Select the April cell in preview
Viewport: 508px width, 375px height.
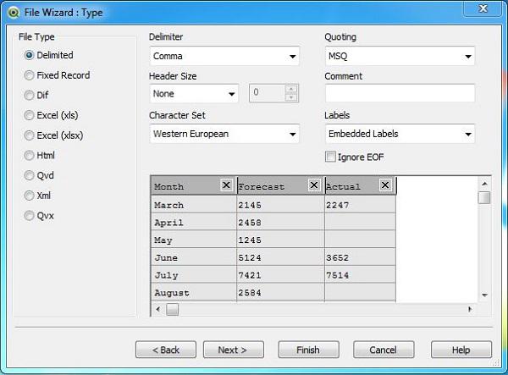coord(194,222)
